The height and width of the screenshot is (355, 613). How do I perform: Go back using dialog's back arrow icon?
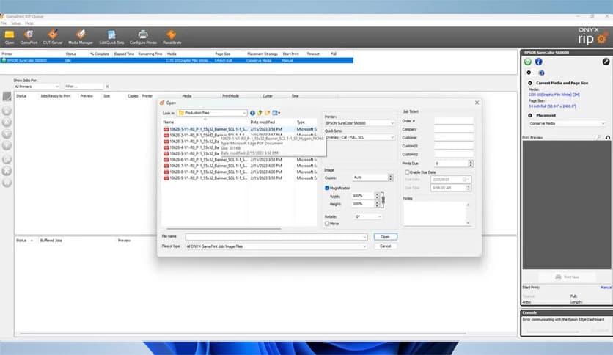(252, 113)
